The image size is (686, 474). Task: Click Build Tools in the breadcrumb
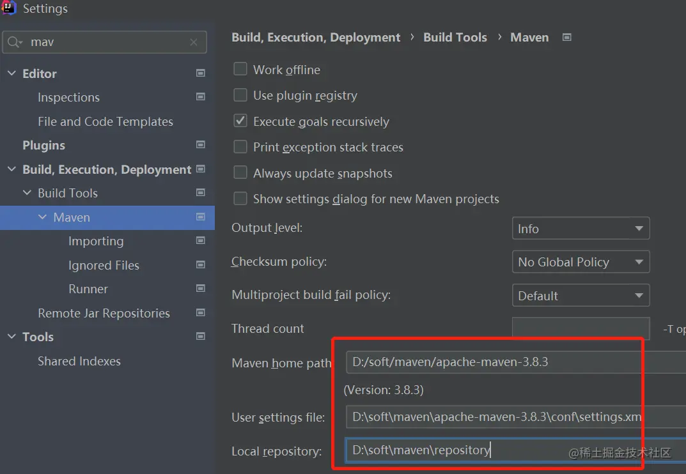pyautogui.click(x=455, y=37)
